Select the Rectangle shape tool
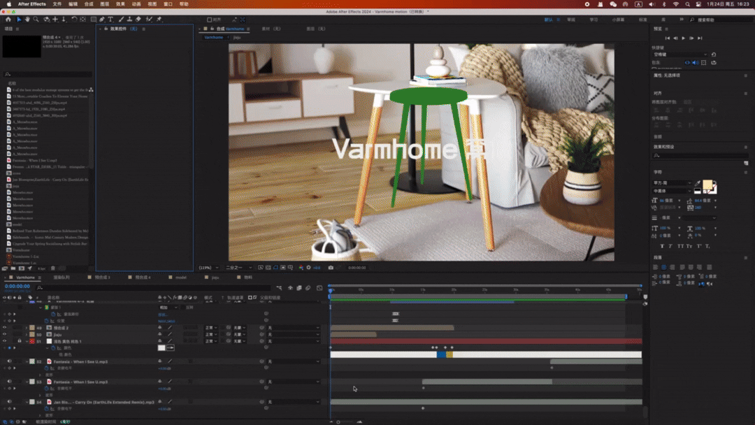The width and height of the screenshot is (755, 425). click(x=94, y=20)
